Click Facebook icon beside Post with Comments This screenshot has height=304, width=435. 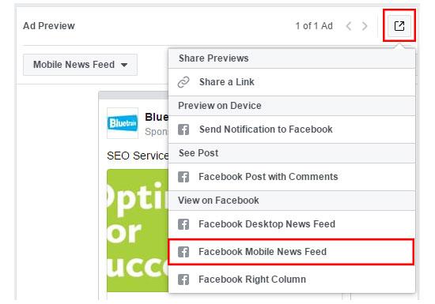tap(183, 177)
